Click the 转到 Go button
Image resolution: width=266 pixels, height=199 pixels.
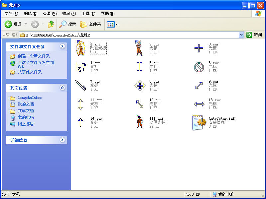pyautogui.click(x=254, y=35)
